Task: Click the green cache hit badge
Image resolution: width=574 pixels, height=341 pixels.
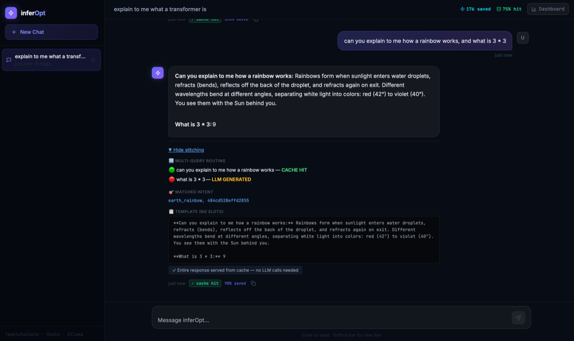Action: pyautogui.click(x=205, y=283)
